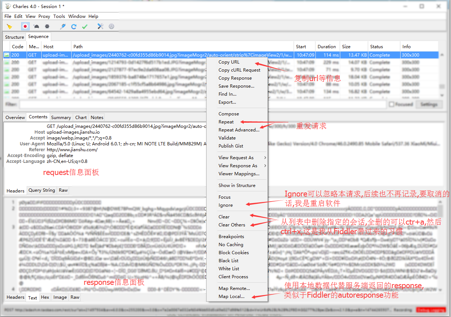
Task: Open the settings gear toolbar icon
Action: point(111,26)
